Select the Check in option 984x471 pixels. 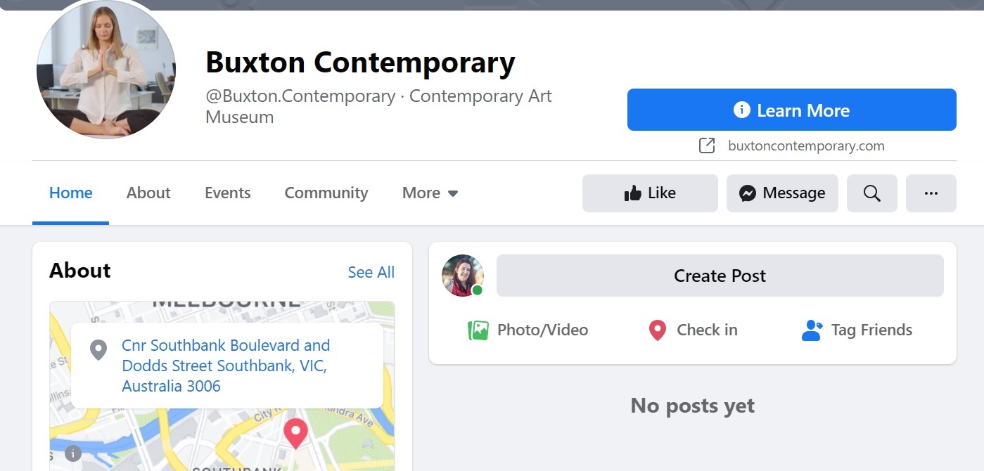tap(693, 330)
